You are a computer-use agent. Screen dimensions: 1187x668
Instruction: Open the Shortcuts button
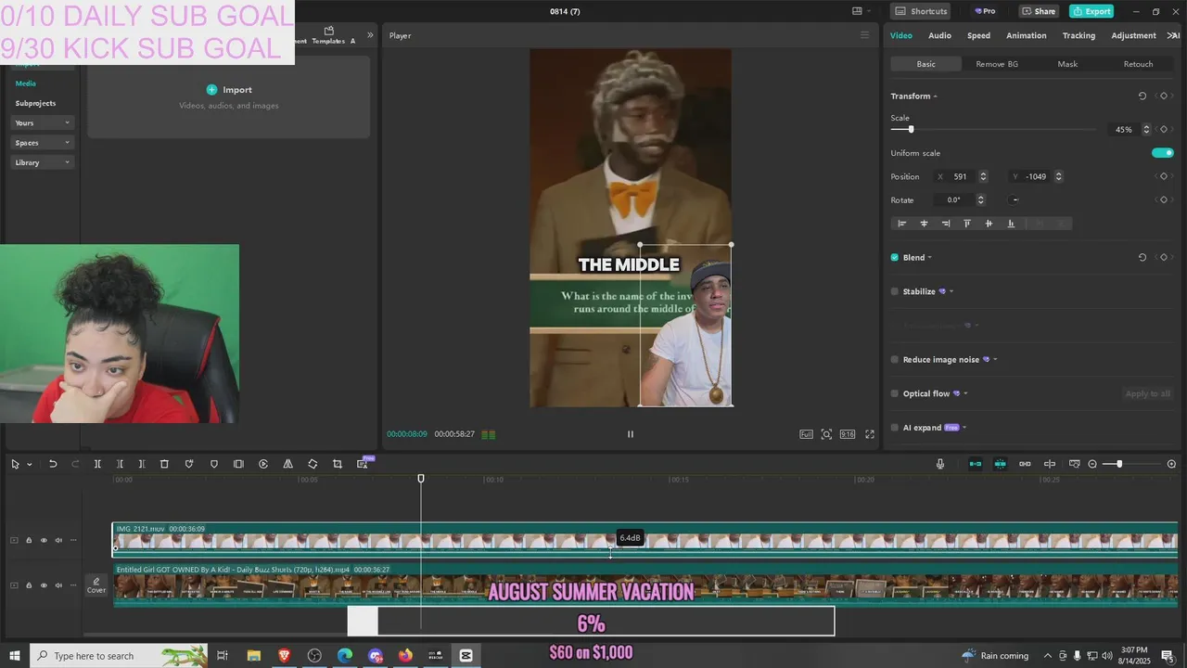pyautogui.click(x=921, y=11)
